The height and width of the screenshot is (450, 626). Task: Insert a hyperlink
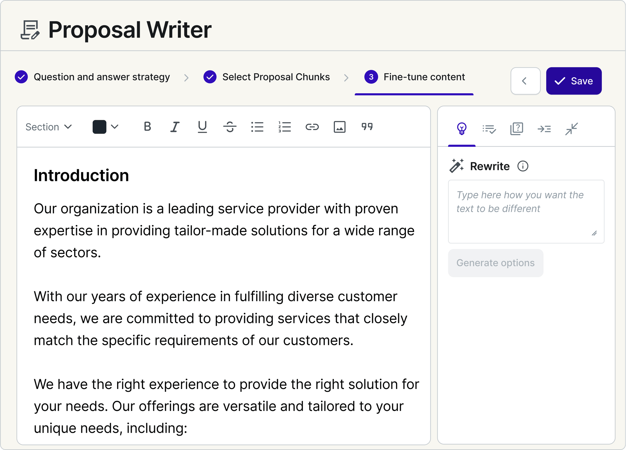(x=312, y=127)
